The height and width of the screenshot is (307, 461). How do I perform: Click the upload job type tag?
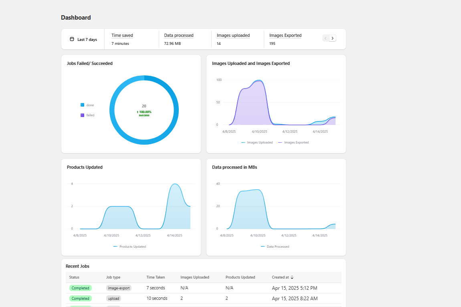(113, 298)
